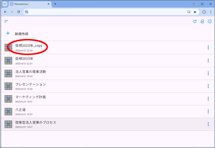This screenshot has height=148, width=215.
Task: Click the date 2025/4/21 15:37
Action: 24,114
